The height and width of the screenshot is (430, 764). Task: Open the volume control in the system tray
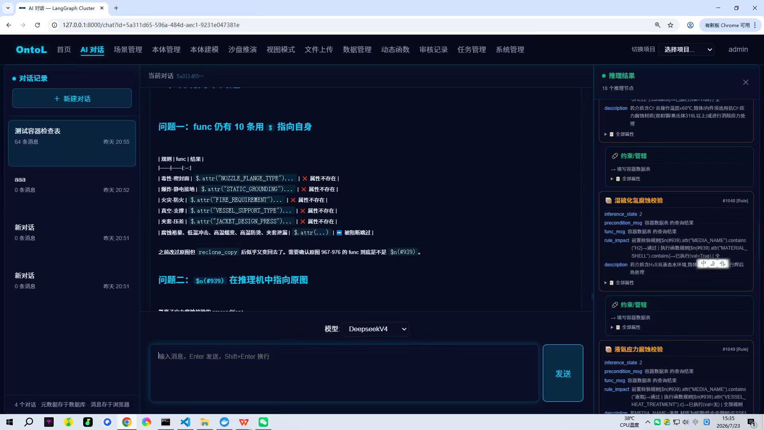pyautogui.click(x=686, y=422)
